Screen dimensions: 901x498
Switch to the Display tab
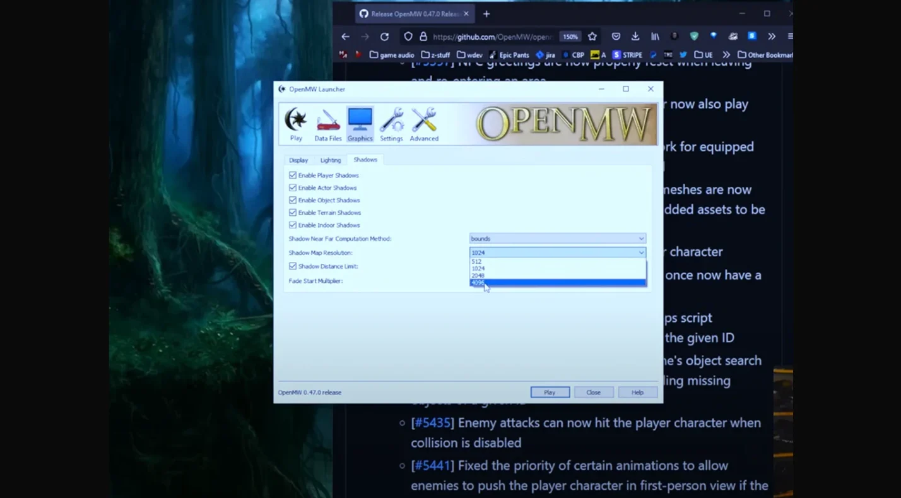298,160
